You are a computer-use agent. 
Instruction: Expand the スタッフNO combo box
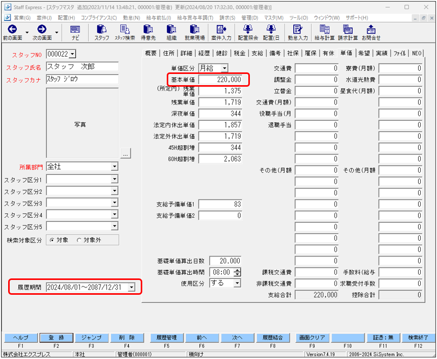coord(72,54)
